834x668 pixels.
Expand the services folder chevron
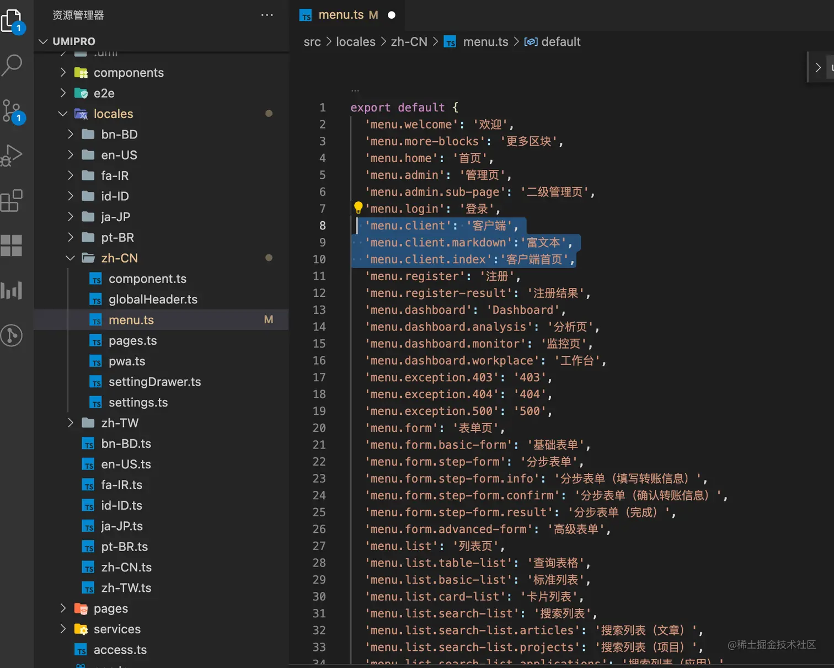[x=63, y=629]
